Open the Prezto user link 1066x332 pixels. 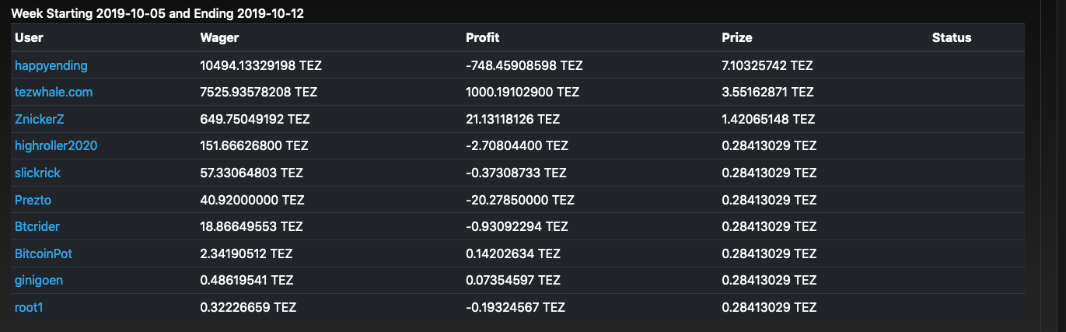[33, 200]
